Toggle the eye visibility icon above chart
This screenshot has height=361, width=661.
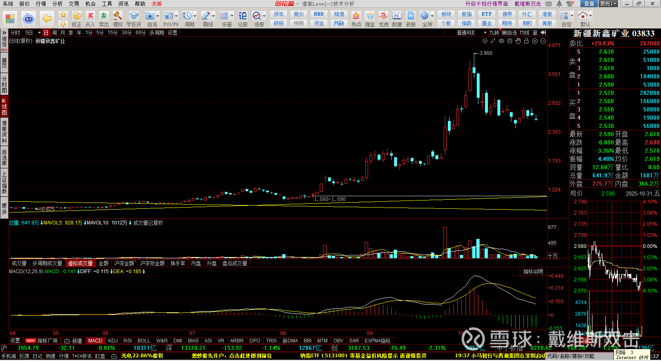502,41
